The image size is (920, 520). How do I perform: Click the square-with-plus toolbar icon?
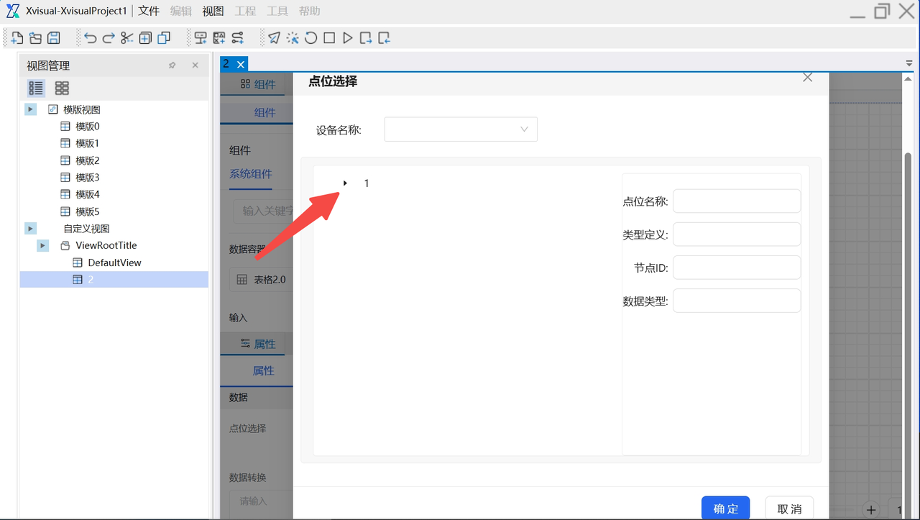[x=146, y=38]
